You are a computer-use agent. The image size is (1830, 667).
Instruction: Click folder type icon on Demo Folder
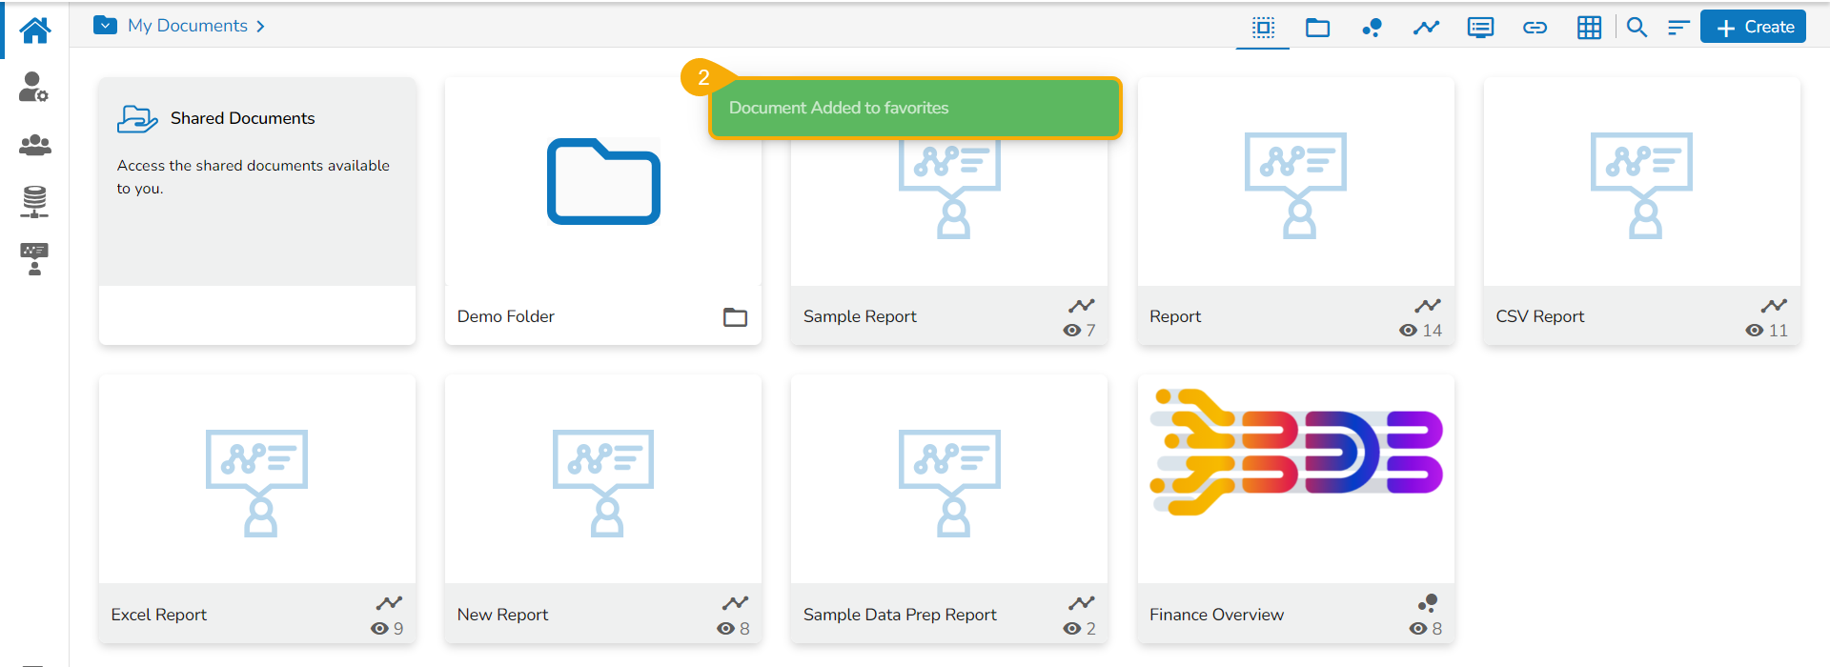click(735, 317)
